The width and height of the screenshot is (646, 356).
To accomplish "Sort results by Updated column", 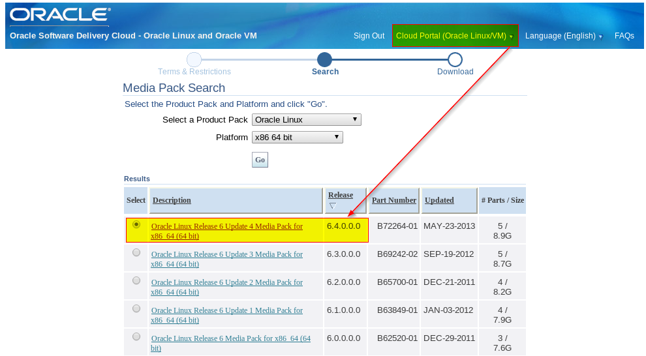I will click(439, 200).
